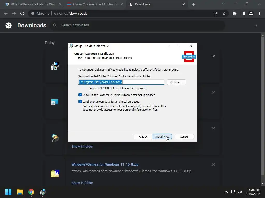
Task: Click the browser back arrow
Action: coord(6,13)
